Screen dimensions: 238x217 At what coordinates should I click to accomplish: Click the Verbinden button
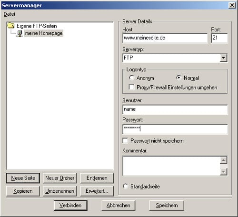click(x=70, y=206)
